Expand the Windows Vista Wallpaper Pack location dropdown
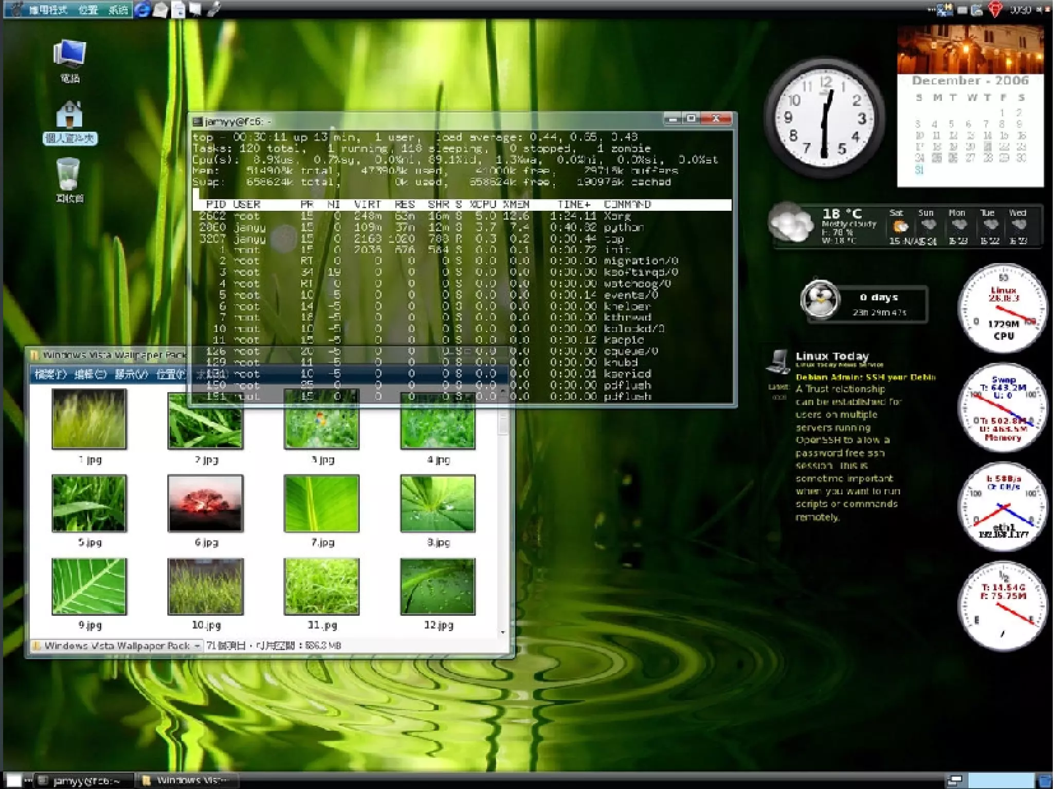The width and height of the screenshot is (1053, 789). coord(197,646)
